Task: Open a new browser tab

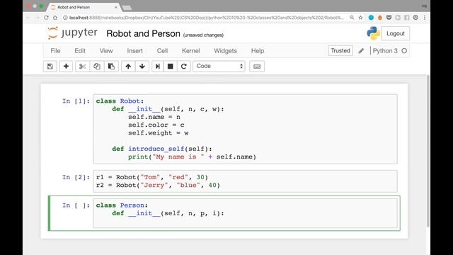Action: [127, 8]
